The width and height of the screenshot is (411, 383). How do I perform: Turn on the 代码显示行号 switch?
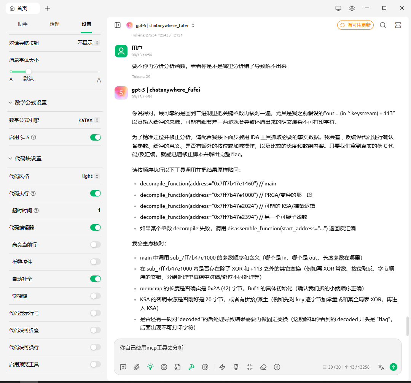pos(96,313)
